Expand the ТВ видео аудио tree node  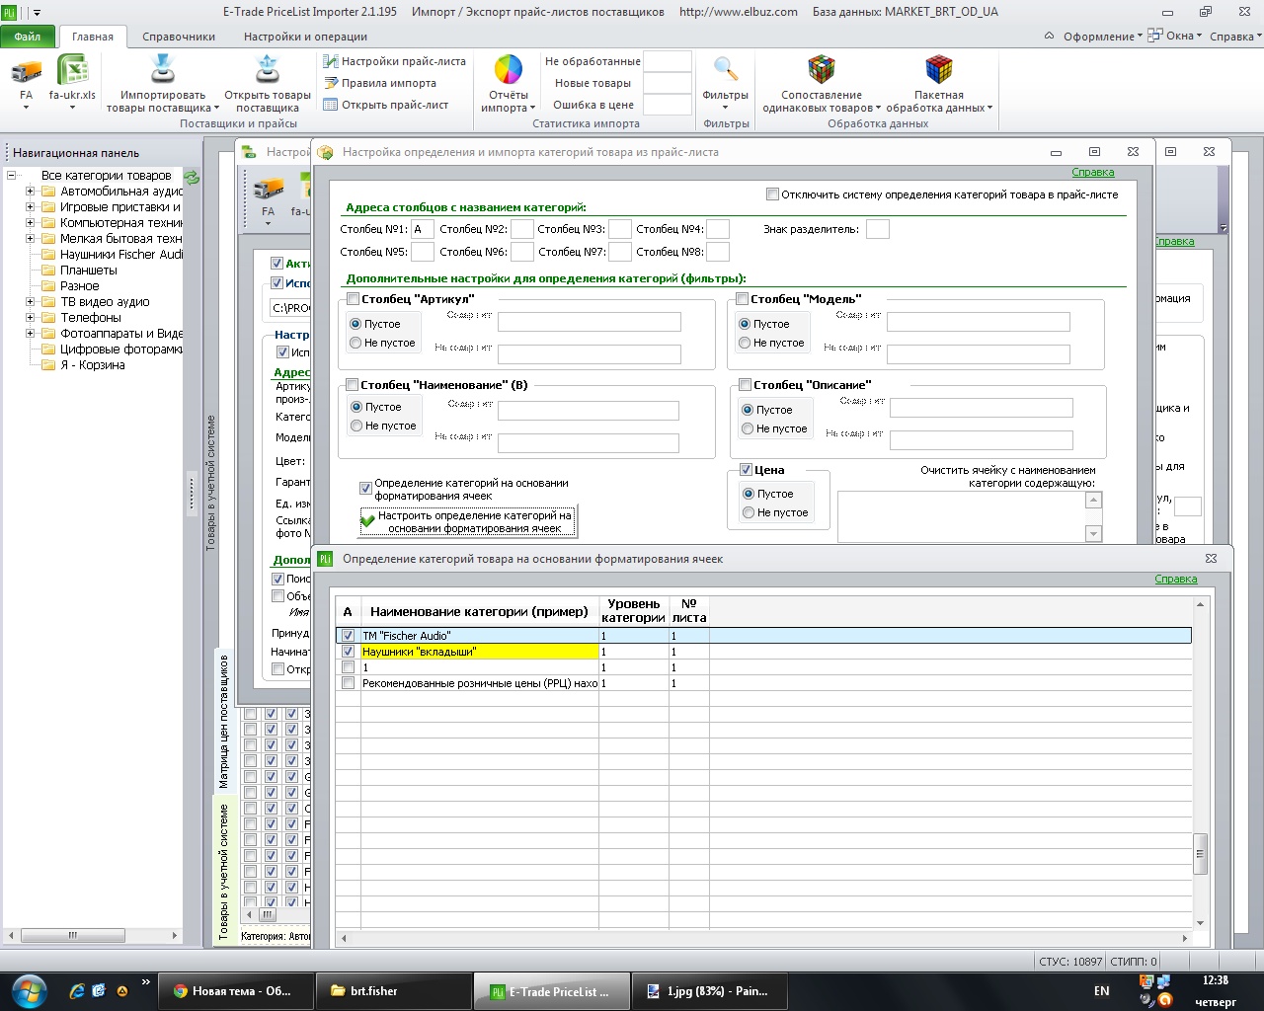click(x=30, y=302)
